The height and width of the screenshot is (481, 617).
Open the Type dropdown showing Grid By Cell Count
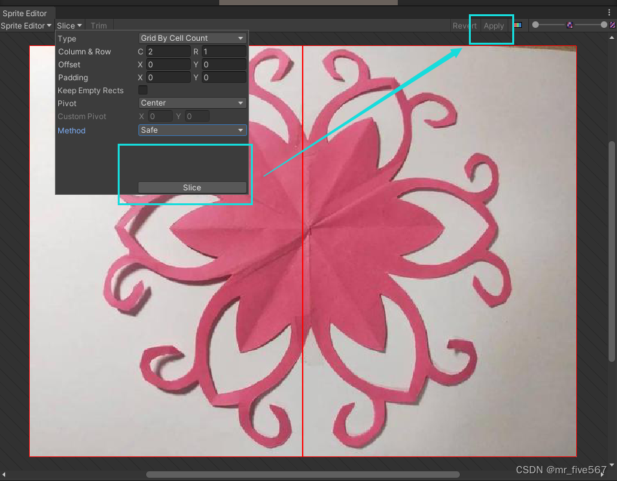coord(191,38)
